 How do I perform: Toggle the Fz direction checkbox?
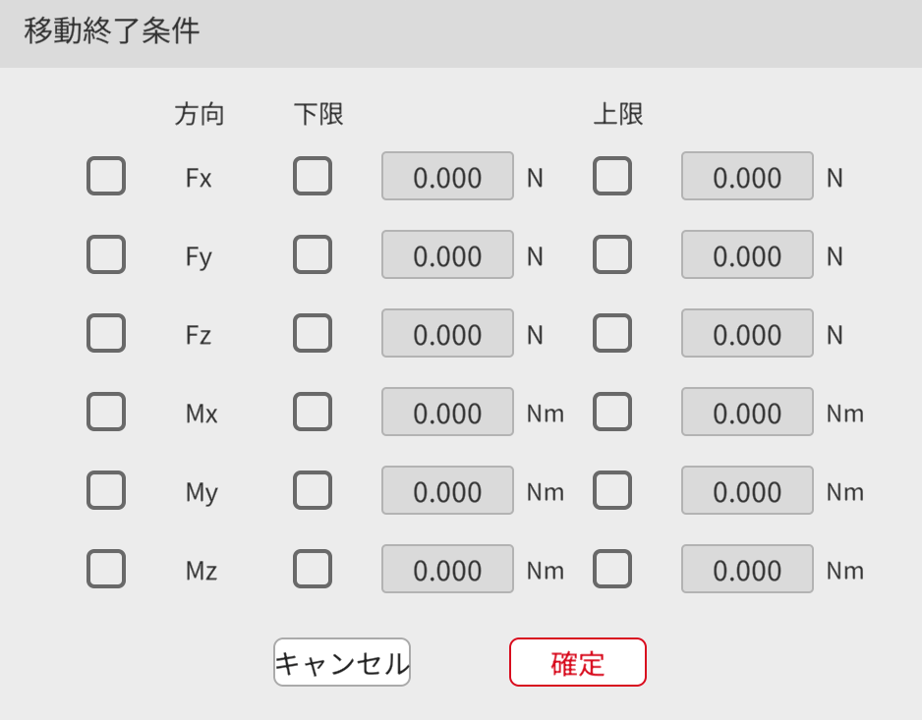106,334
